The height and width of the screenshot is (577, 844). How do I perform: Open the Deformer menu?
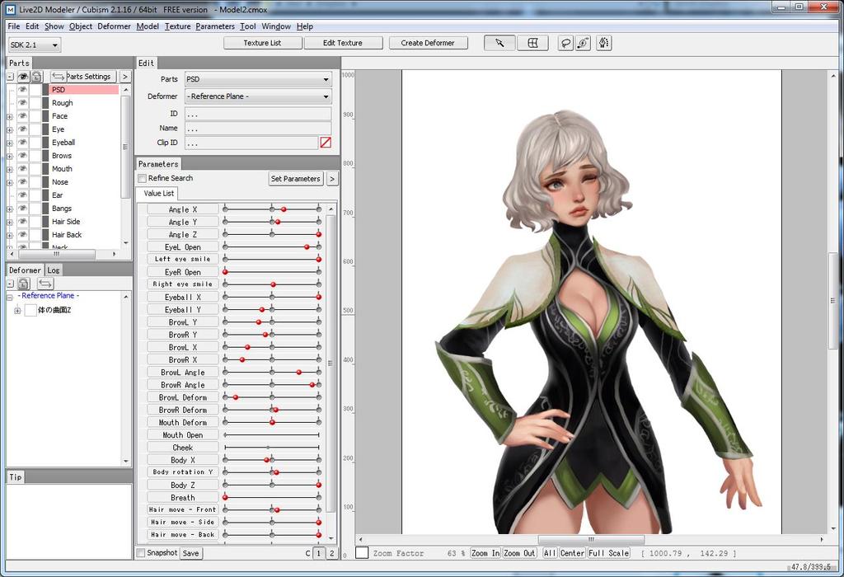(114, 26)
